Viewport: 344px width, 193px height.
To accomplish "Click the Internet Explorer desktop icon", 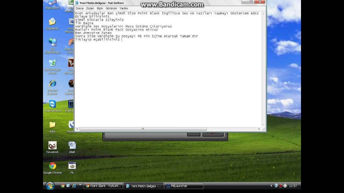I will click(52, 87).
